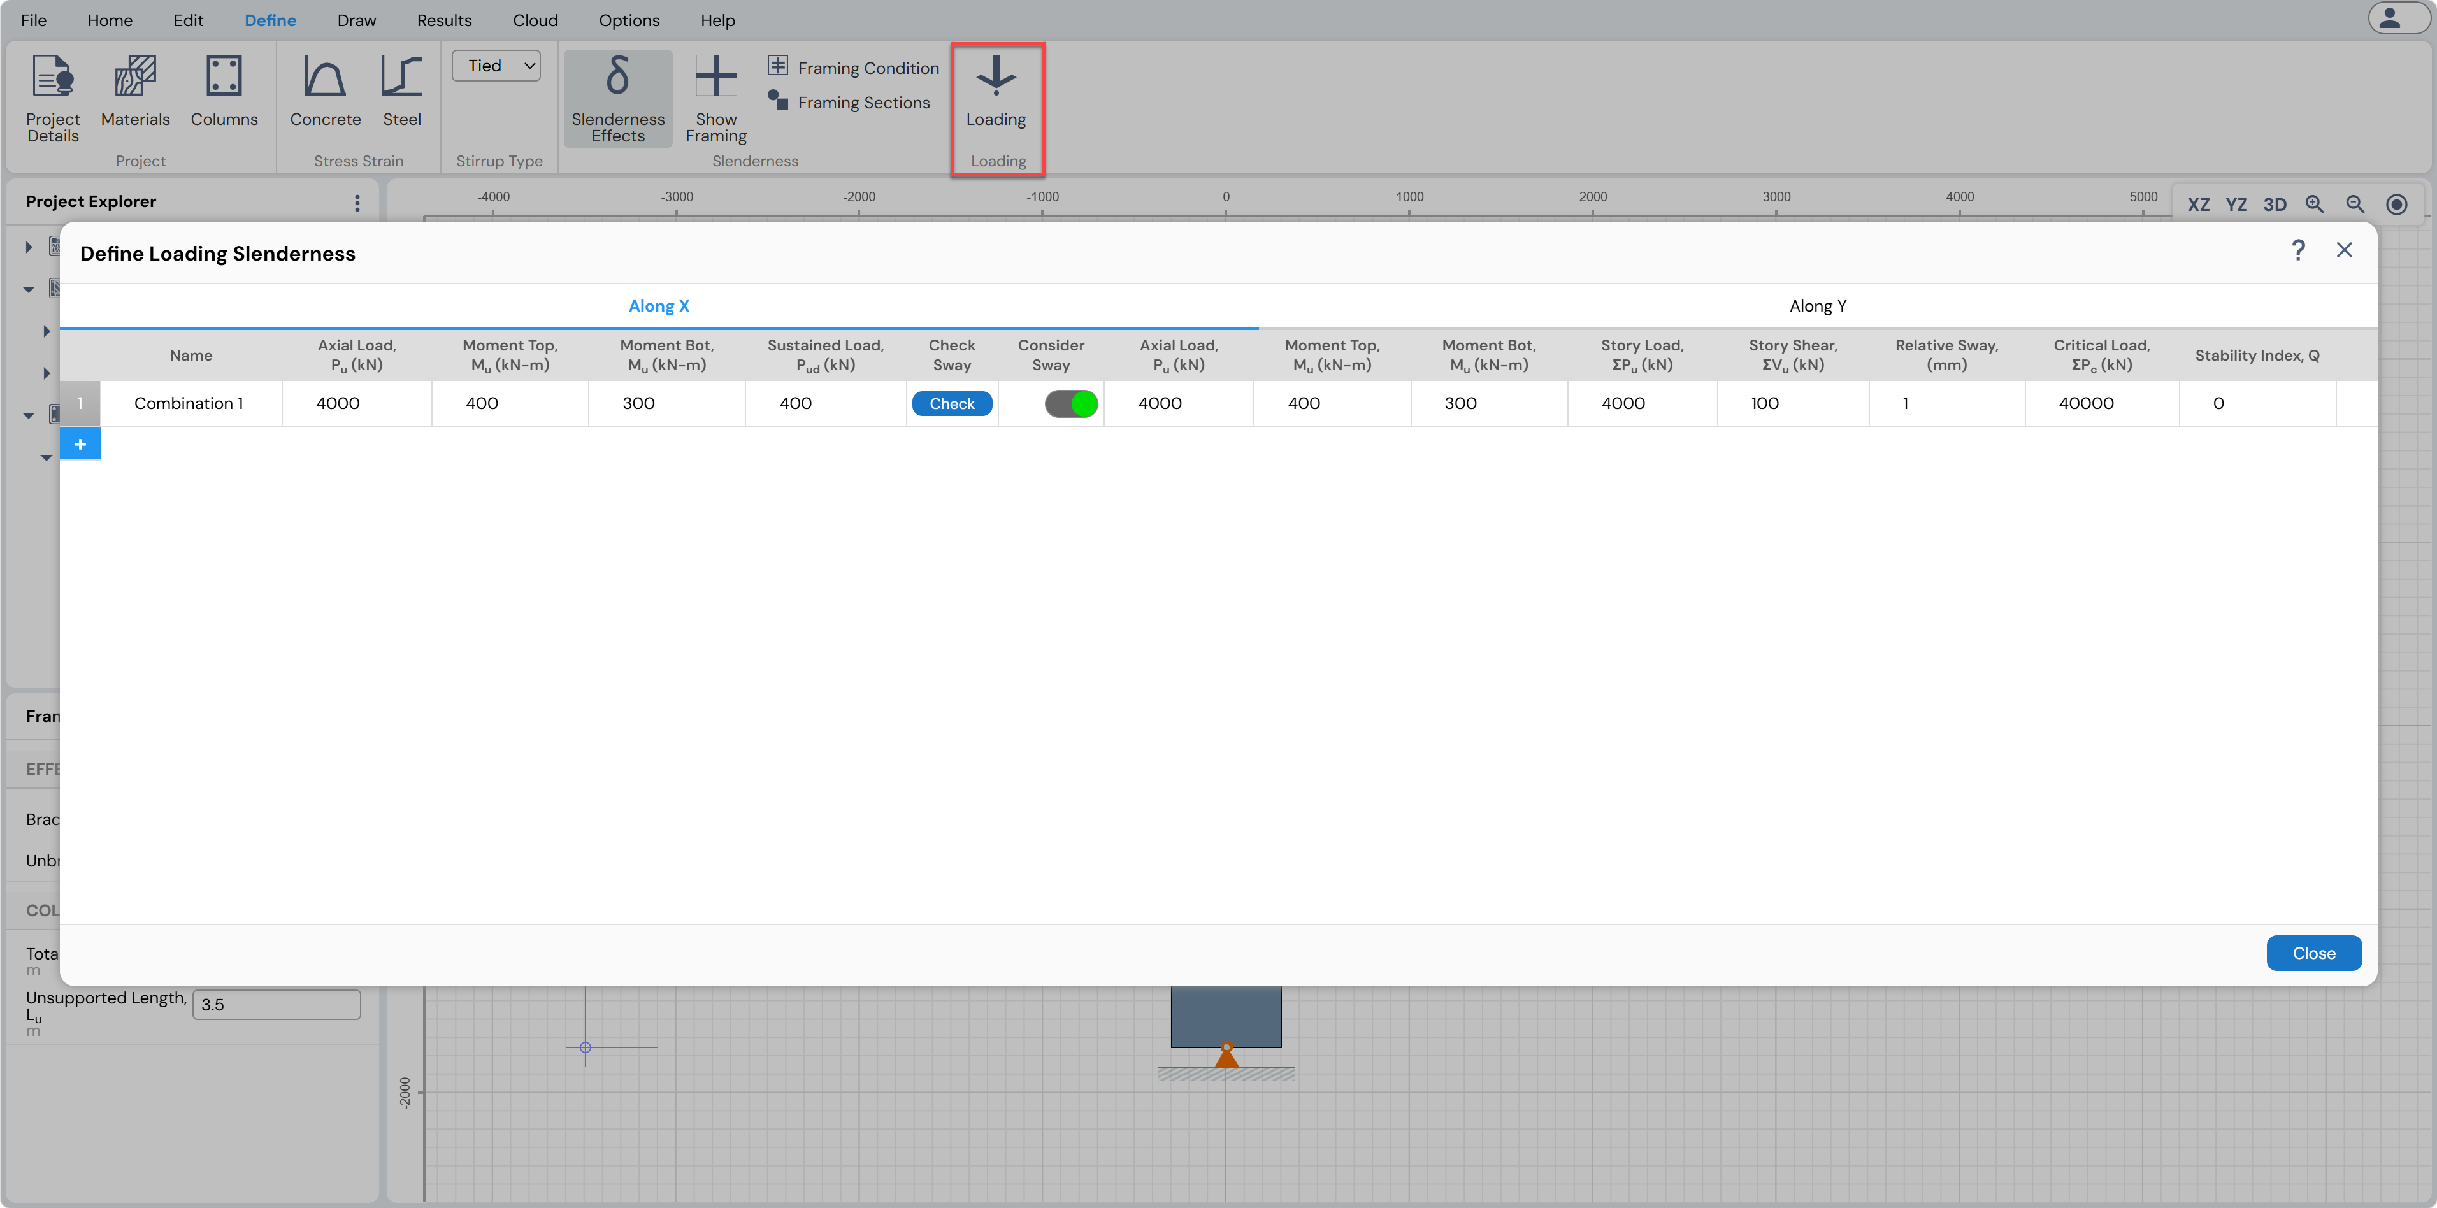Open the Help menu

point(718,20)
